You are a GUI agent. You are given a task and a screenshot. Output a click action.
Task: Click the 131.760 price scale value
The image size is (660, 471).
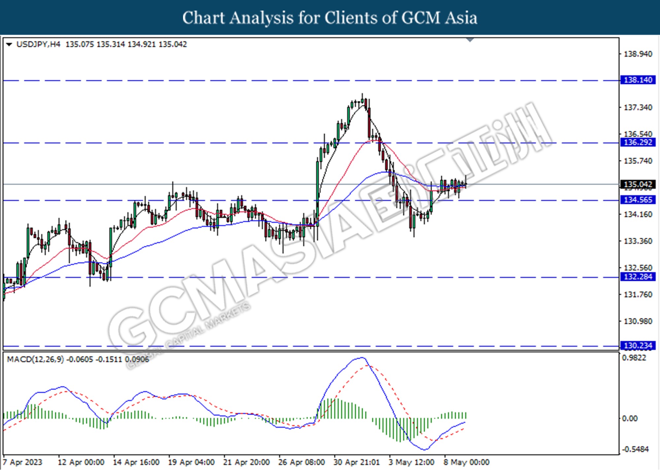pyautogui.click(x=638, y=295)
